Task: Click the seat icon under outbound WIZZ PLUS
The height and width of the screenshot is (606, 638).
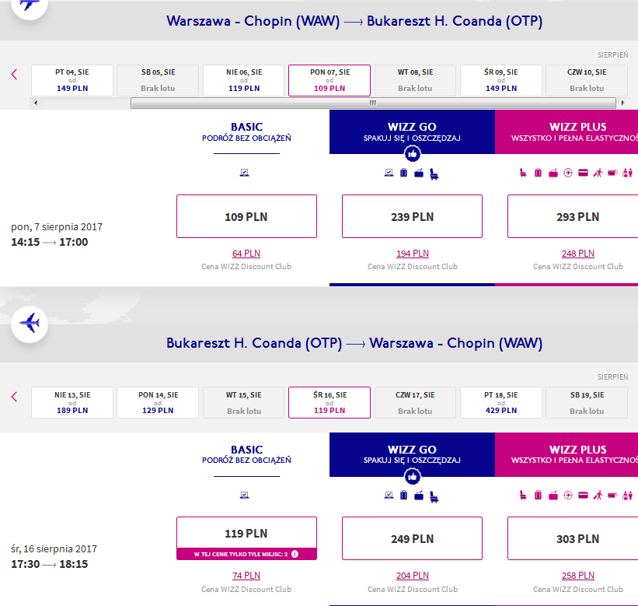Action: click(523, 173)
